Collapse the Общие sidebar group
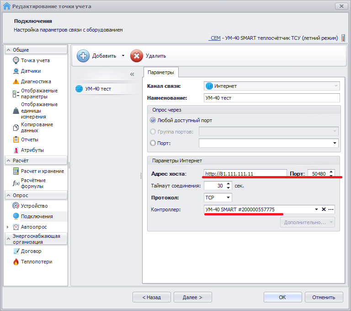 9,50
